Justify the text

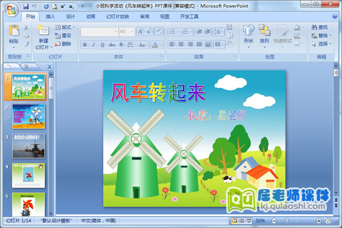pyautogui.click(x=199, y=44)
